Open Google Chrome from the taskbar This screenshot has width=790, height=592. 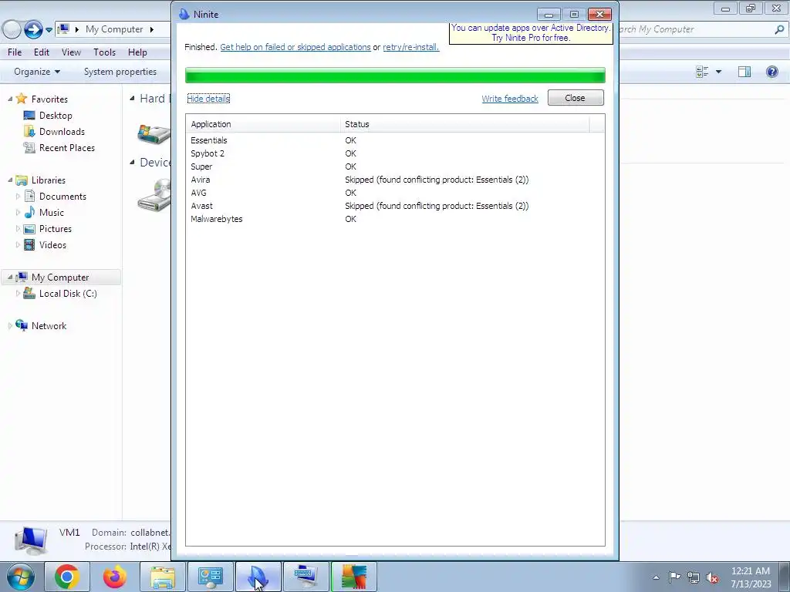tap(67, 577)
